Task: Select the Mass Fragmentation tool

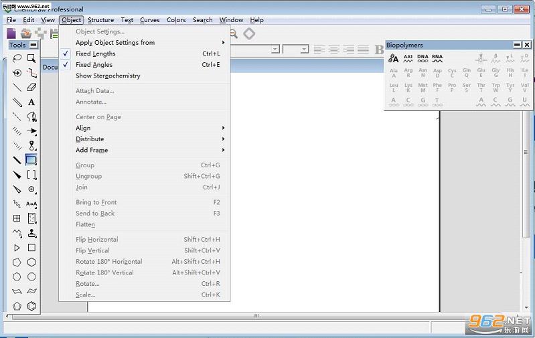Action: click(x=31, y=73)
